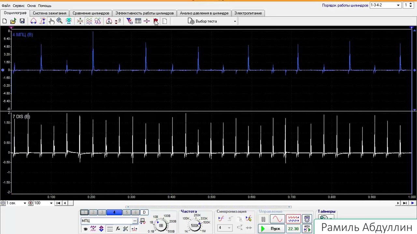The width and height of the screenshot is (417, 234).
Task: Open the table grid view icon
Action: pos(138,21)
